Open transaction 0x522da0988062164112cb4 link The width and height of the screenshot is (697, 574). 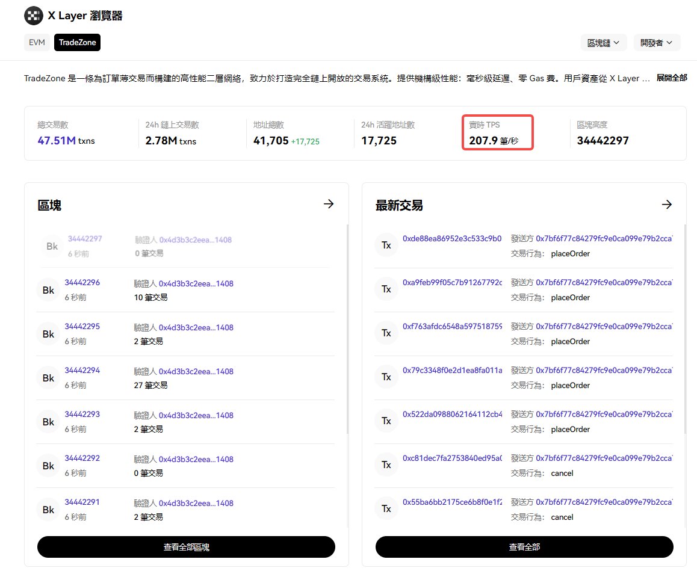[x=452, y=415]
